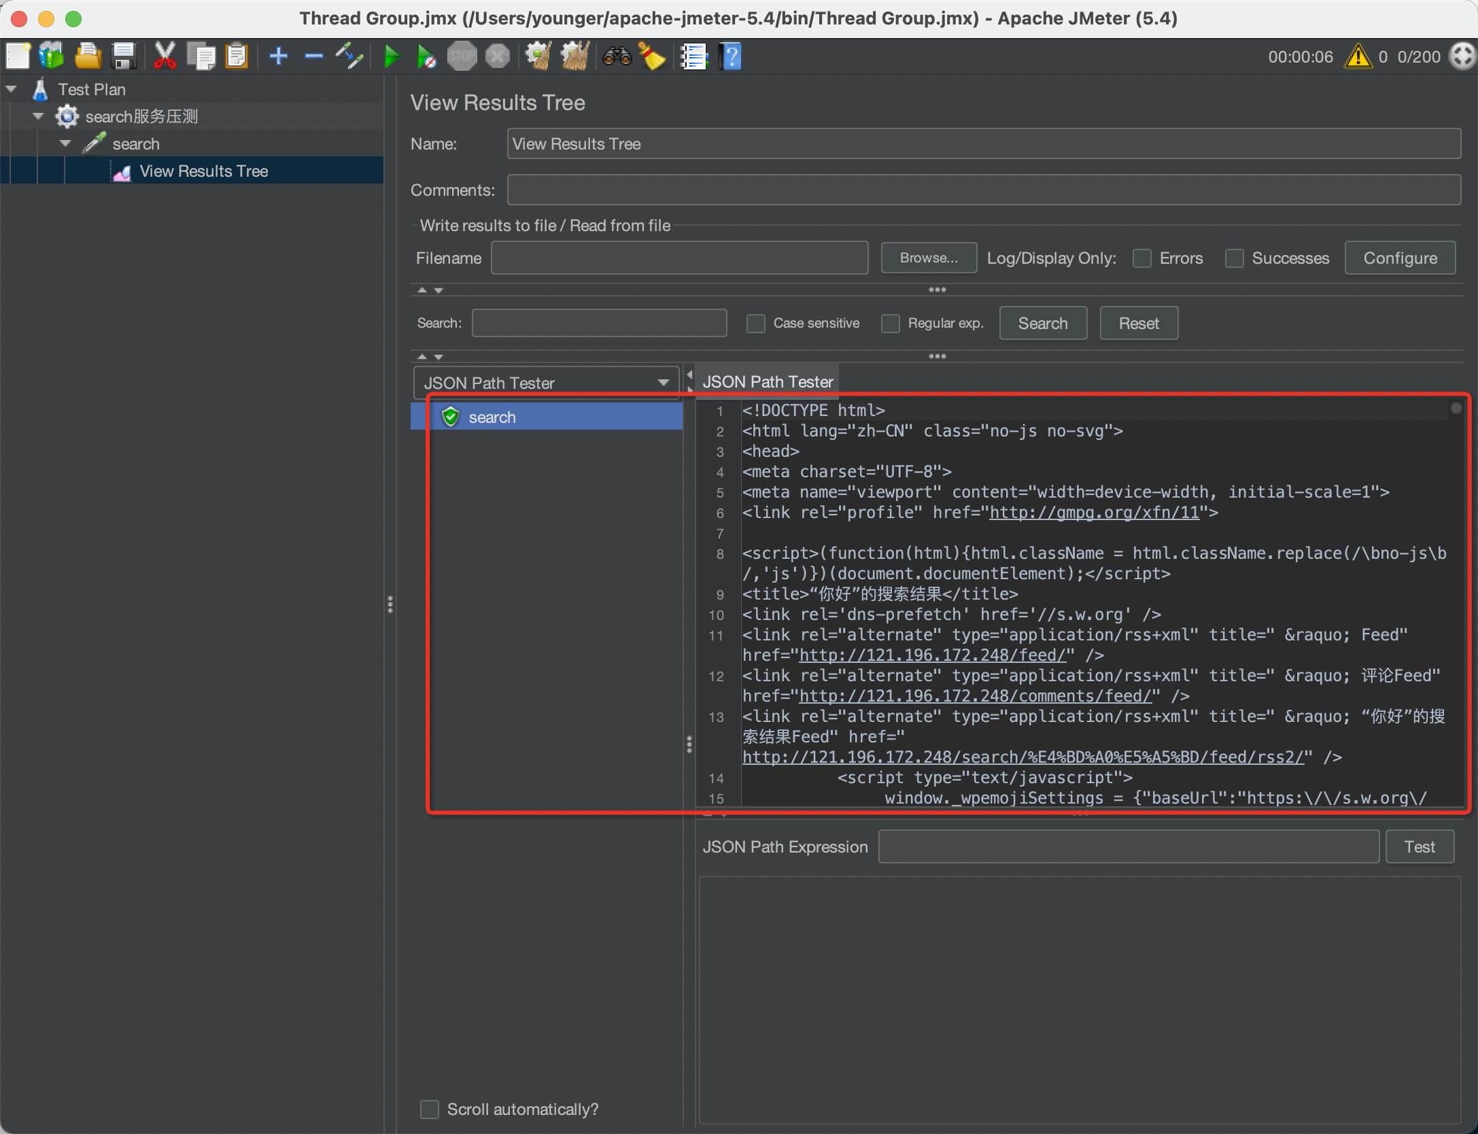Click the Thread Group gear icon
The width and height of the screenshot is (1478, 1134).
[67, 116]
